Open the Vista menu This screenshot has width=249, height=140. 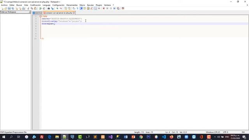(x=26, y=5)
